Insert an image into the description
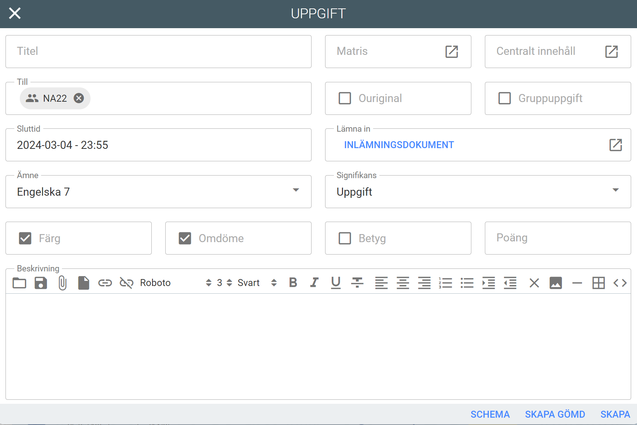This screenshot has height=425, width=637. click(x=556, y=283)
